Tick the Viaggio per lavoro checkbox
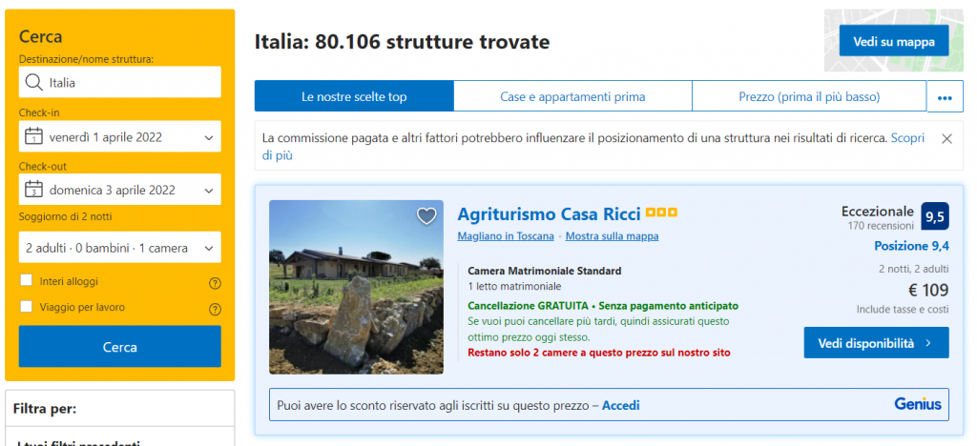Screen dimensions: 977x446 click(26, 307)
